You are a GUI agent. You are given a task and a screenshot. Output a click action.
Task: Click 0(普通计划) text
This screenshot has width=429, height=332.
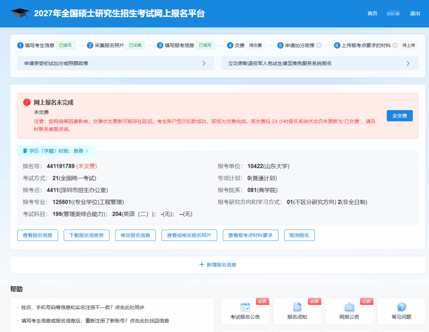click(262, 178)
